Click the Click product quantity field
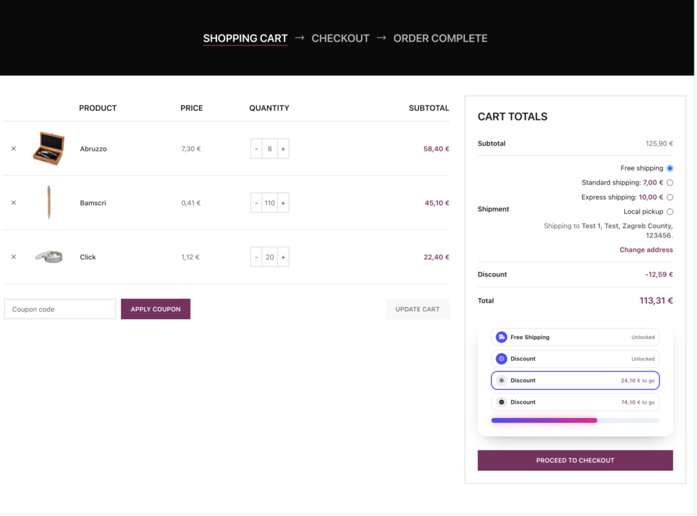 pyautogui.click(x=270, y=257)
